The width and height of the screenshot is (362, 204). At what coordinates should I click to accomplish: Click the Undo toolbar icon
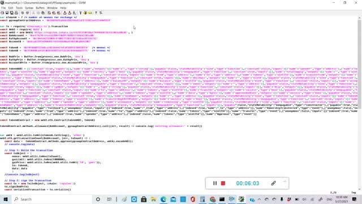click(23, 12)
